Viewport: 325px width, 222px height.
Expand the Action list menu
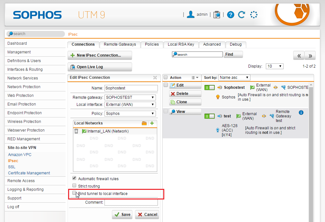(195, 78)
